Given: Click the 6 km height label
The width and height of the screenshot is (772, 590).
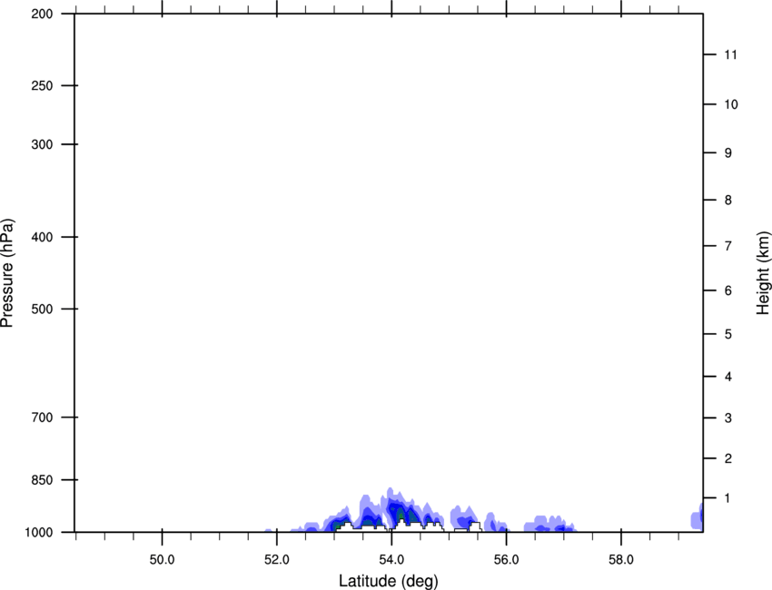Looking at the screenshot, I should tap(728, 290).
